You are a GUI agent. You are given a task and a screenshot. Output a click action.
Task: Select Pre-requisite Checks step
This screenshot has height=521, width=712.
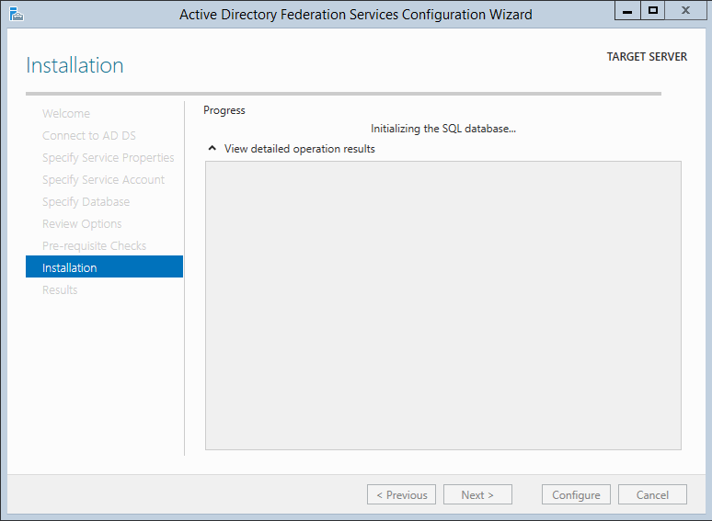[94, 246]
